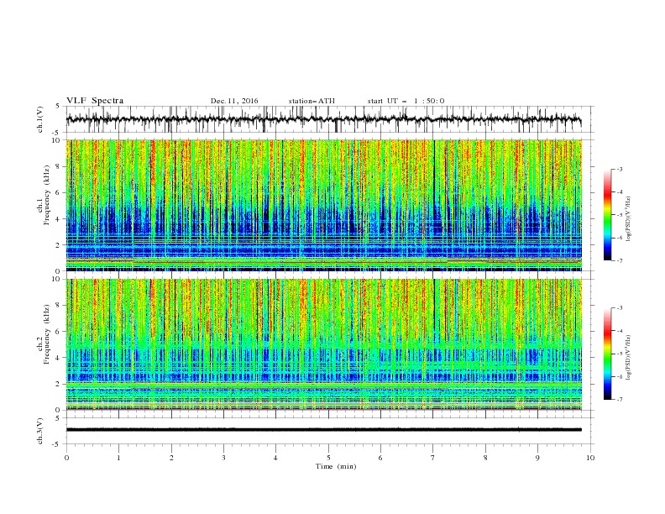This screenshot has width=665, height=514.
Task: Click the ch.2 "Frequency (kHz)" axis label
Action: point(46,334)
